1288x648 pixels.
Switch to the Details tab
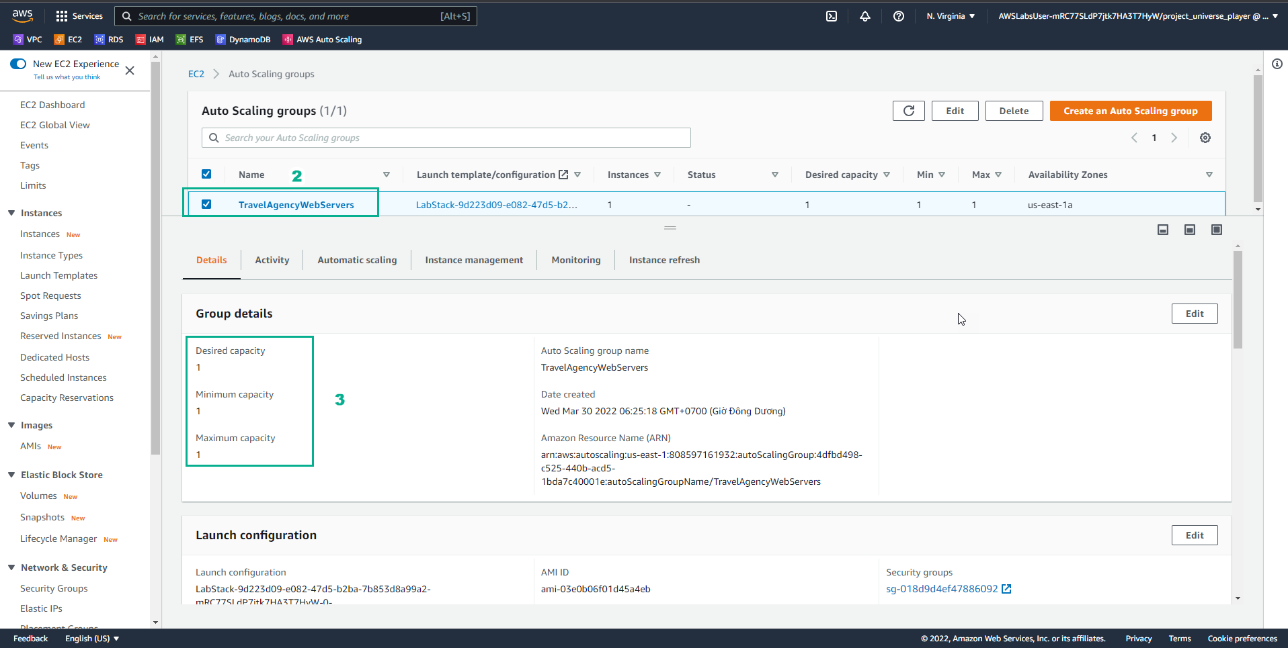pos(212,260)
